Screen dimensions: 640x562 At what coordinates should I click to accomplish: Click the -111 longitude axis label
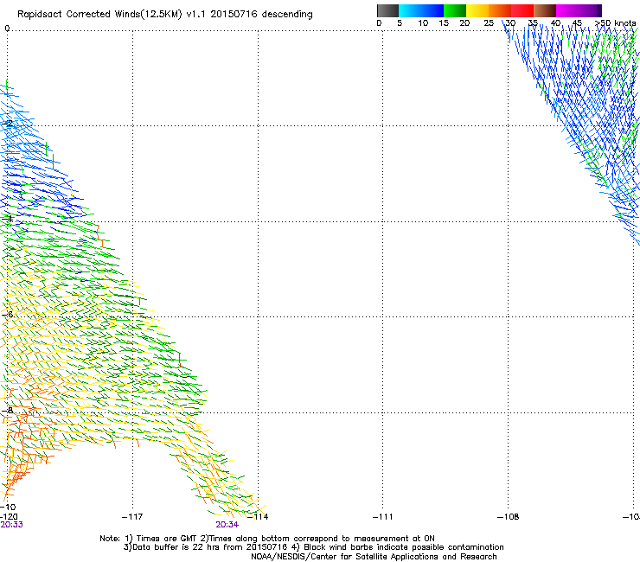383,517
